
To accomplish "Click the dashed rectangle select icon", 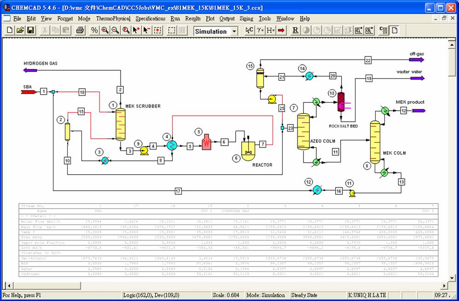I will point(172,30).
